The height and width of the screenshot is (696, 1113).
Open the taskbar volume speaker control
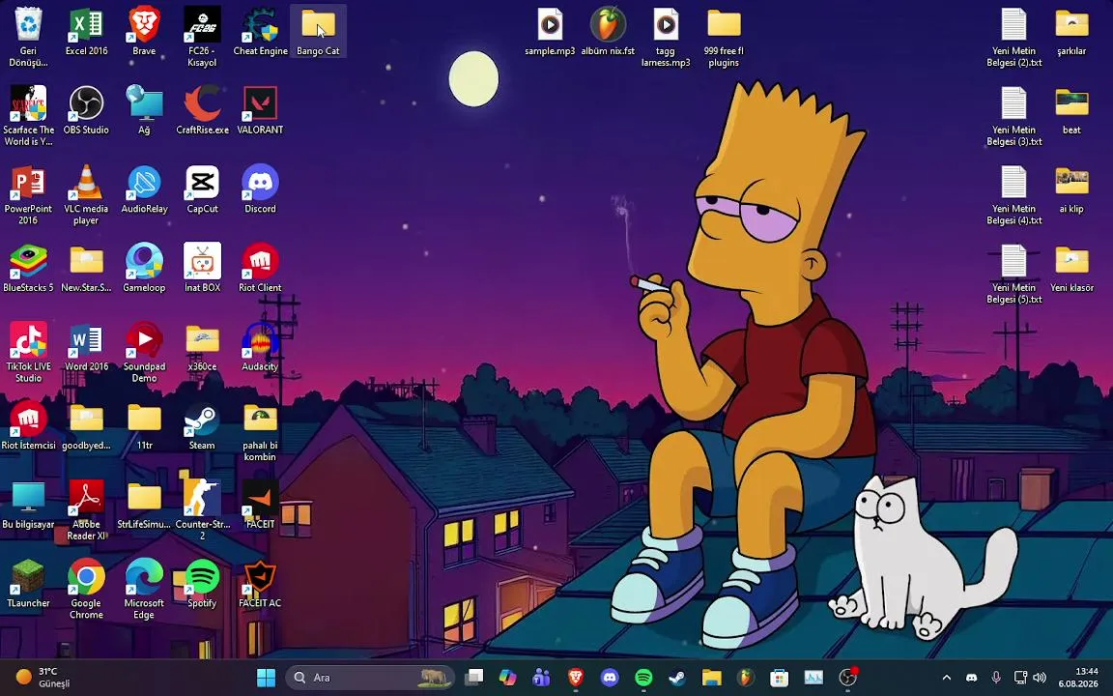click(1040, 678)
